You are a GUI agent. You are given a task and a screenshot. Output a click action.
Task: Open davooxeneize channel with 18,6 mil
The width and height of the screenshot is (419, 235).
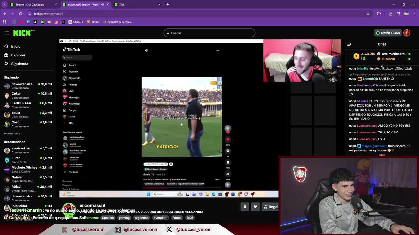[28, 86]
